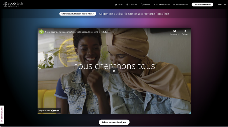Click the Partager share arrow
228x127 pixels.
(185, 31)
